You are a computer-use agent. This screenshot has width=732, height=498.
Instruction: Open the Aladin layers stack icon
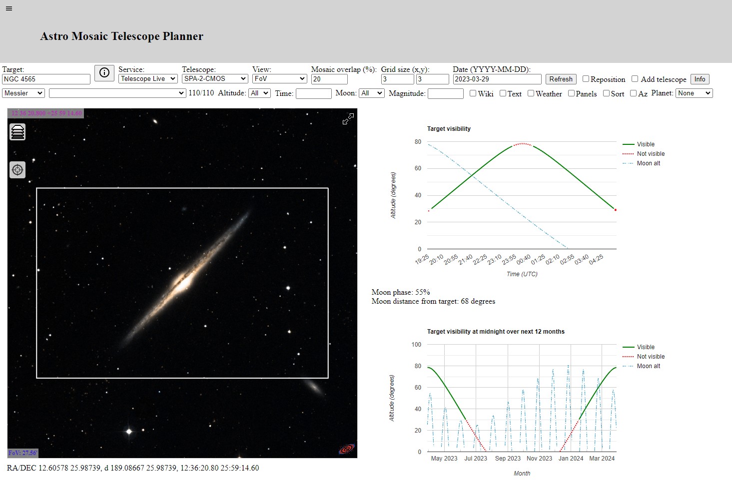(17, 132)
